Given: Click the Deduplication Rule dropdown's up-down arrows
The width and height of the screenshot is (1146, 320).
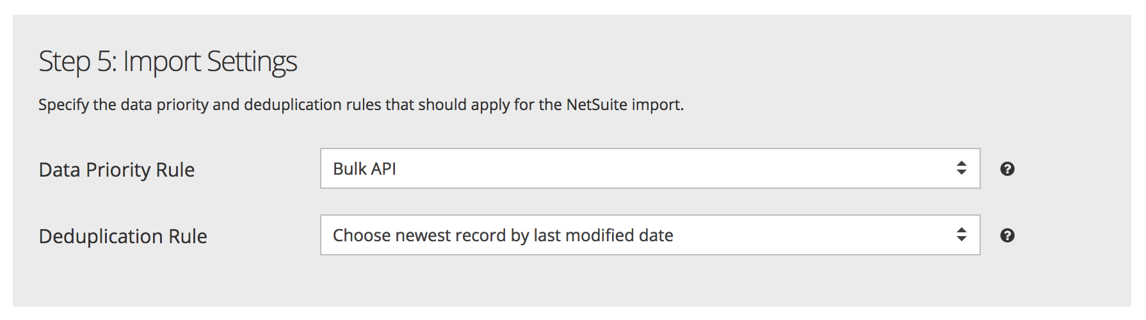Looking at the screenshot, I should click(961, 235).
